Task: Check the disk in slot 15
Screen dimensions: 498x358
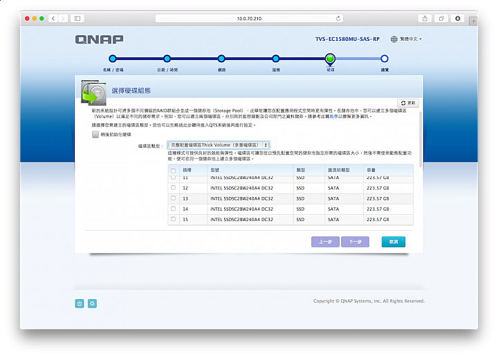Action: [x=173, y=219]
